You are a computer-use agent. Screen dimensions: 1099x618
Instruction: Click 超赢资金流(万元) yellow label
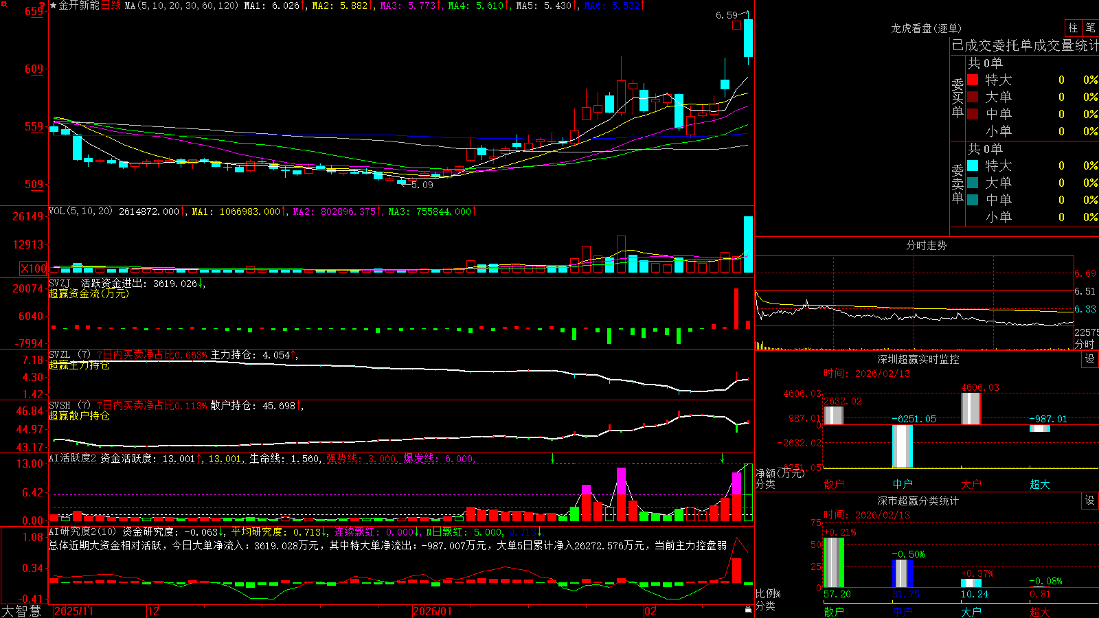pos(89,293)
